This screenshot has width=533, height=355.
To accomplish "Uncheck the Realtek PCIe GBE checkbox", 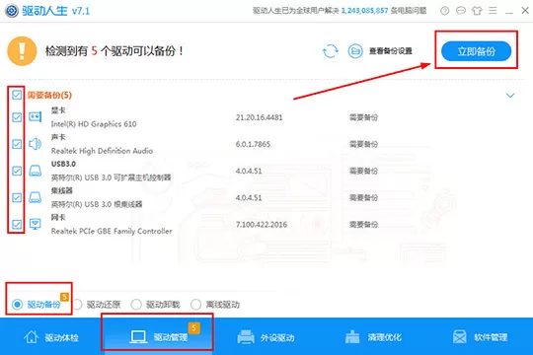I will [17, 224].
